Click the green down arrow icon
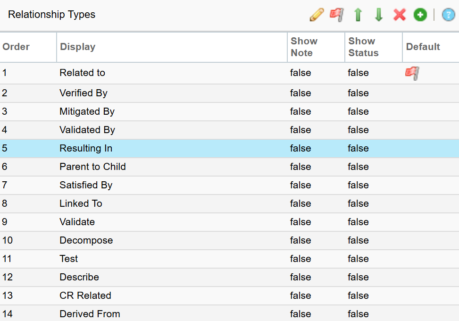 [x=379, y=15]
